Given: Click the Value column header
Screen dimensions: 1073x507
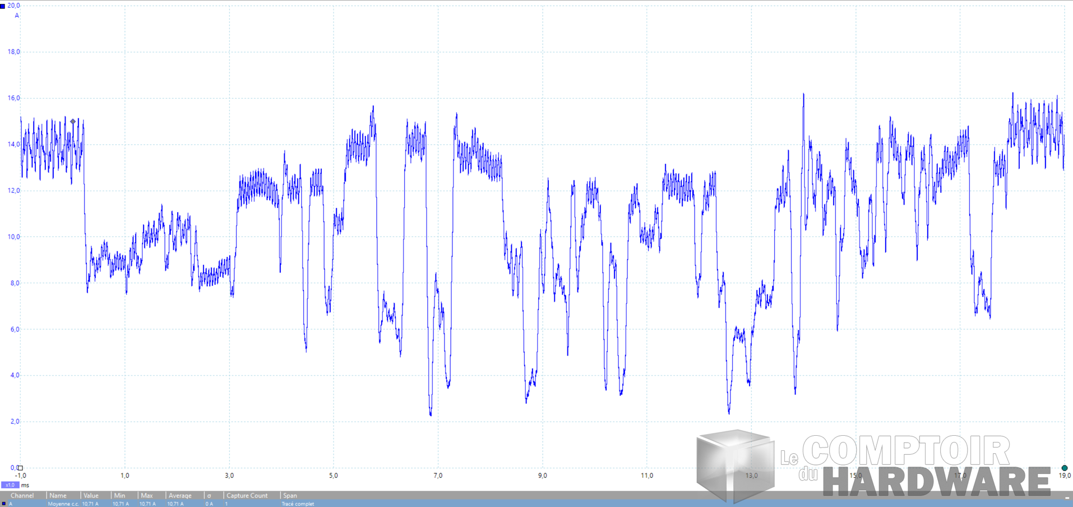Looking at the screenshot, I should pos(91,496).
